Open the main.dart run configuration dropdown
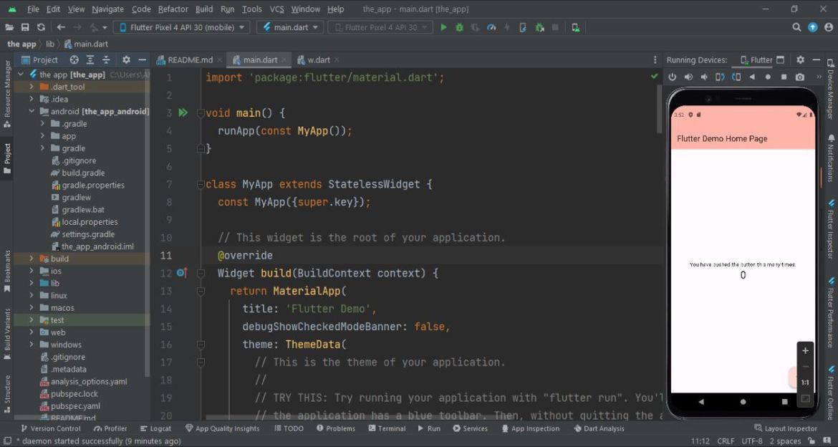The width and height of the screenshot is (838, 447). click(x=288, y=27)
